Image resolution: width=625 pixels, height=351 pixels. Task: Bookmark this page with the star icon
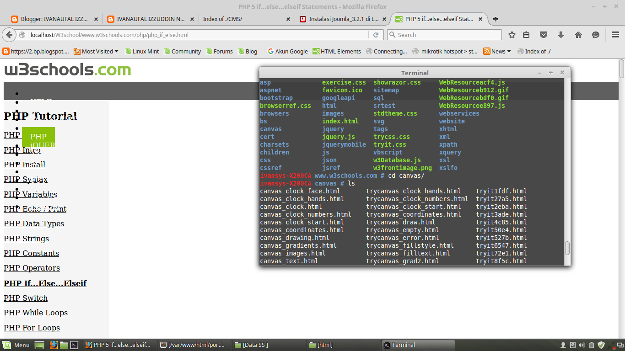point(512,35)
